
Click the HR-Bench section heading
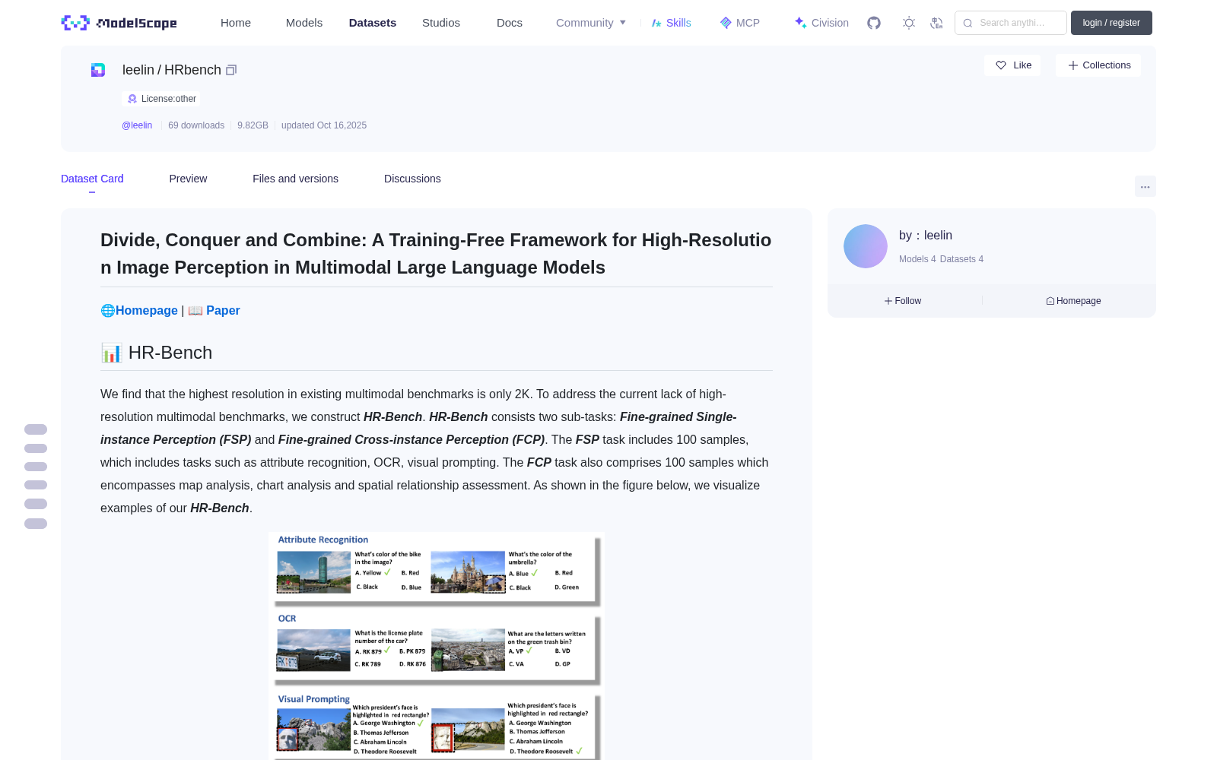pos(157,353)
